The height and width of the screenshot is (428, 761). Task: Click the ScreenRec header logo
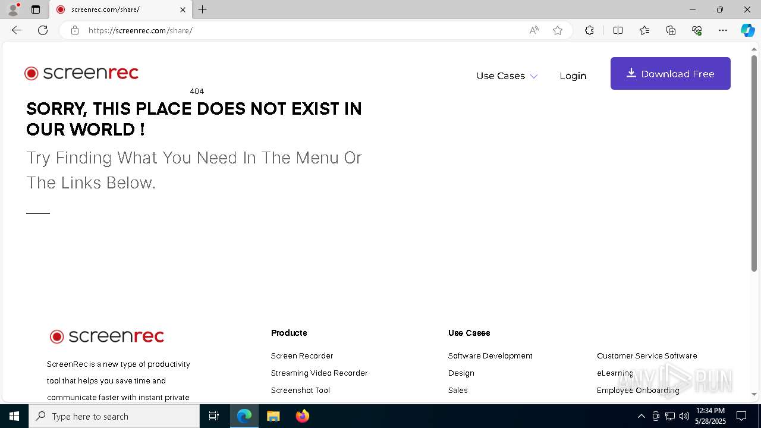click(81, 73)
